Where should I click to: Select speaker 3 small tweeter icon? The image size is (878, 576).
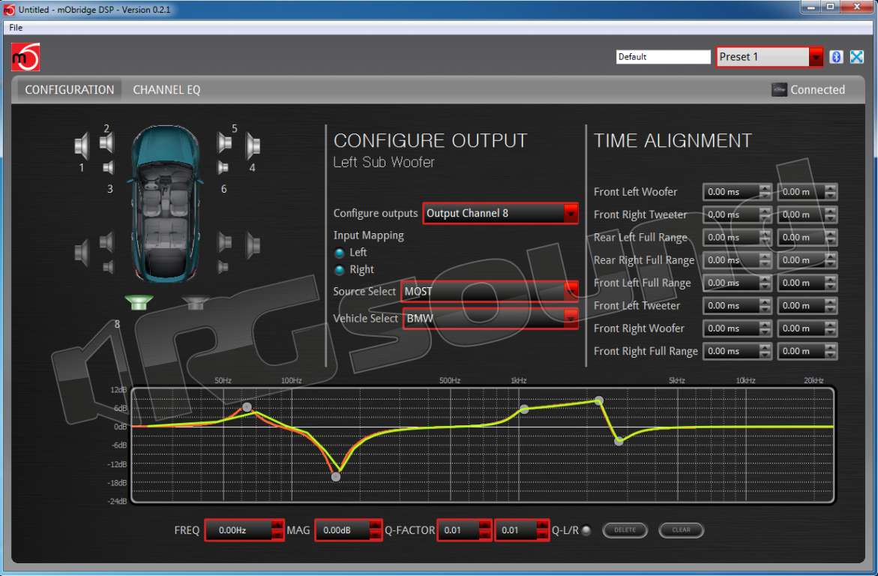coord(109,167)
